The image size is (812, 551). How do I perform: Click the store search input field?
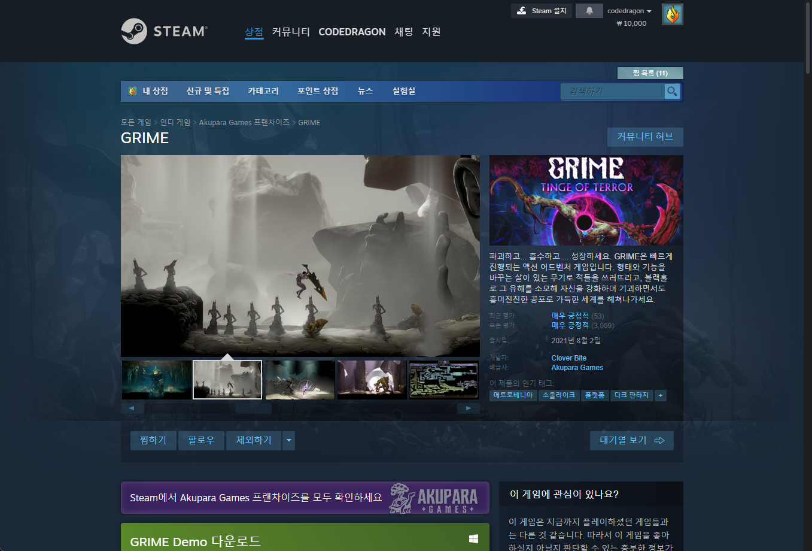[613, 91]
